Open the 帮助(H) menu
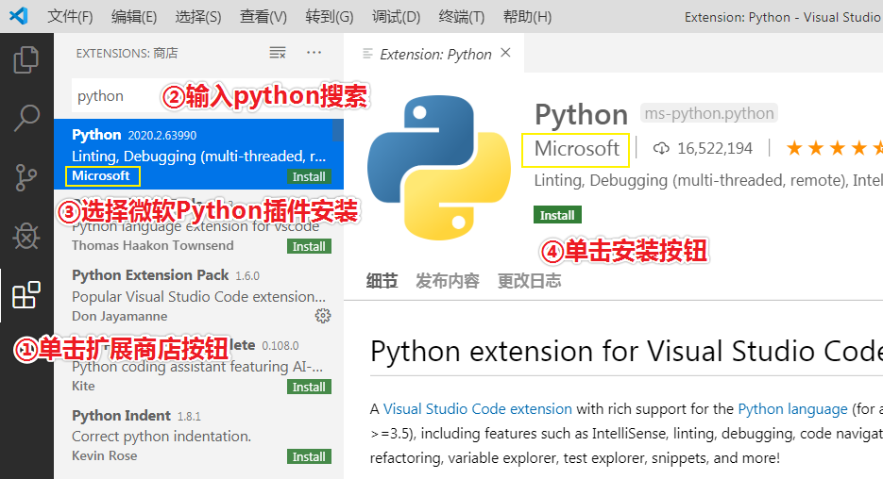The image size is (883, 479). click(x=527, y=17)
